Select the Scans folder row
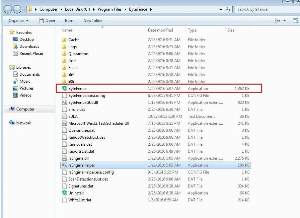300x218 pixels. pyautogui.click(x=156, y=67)
